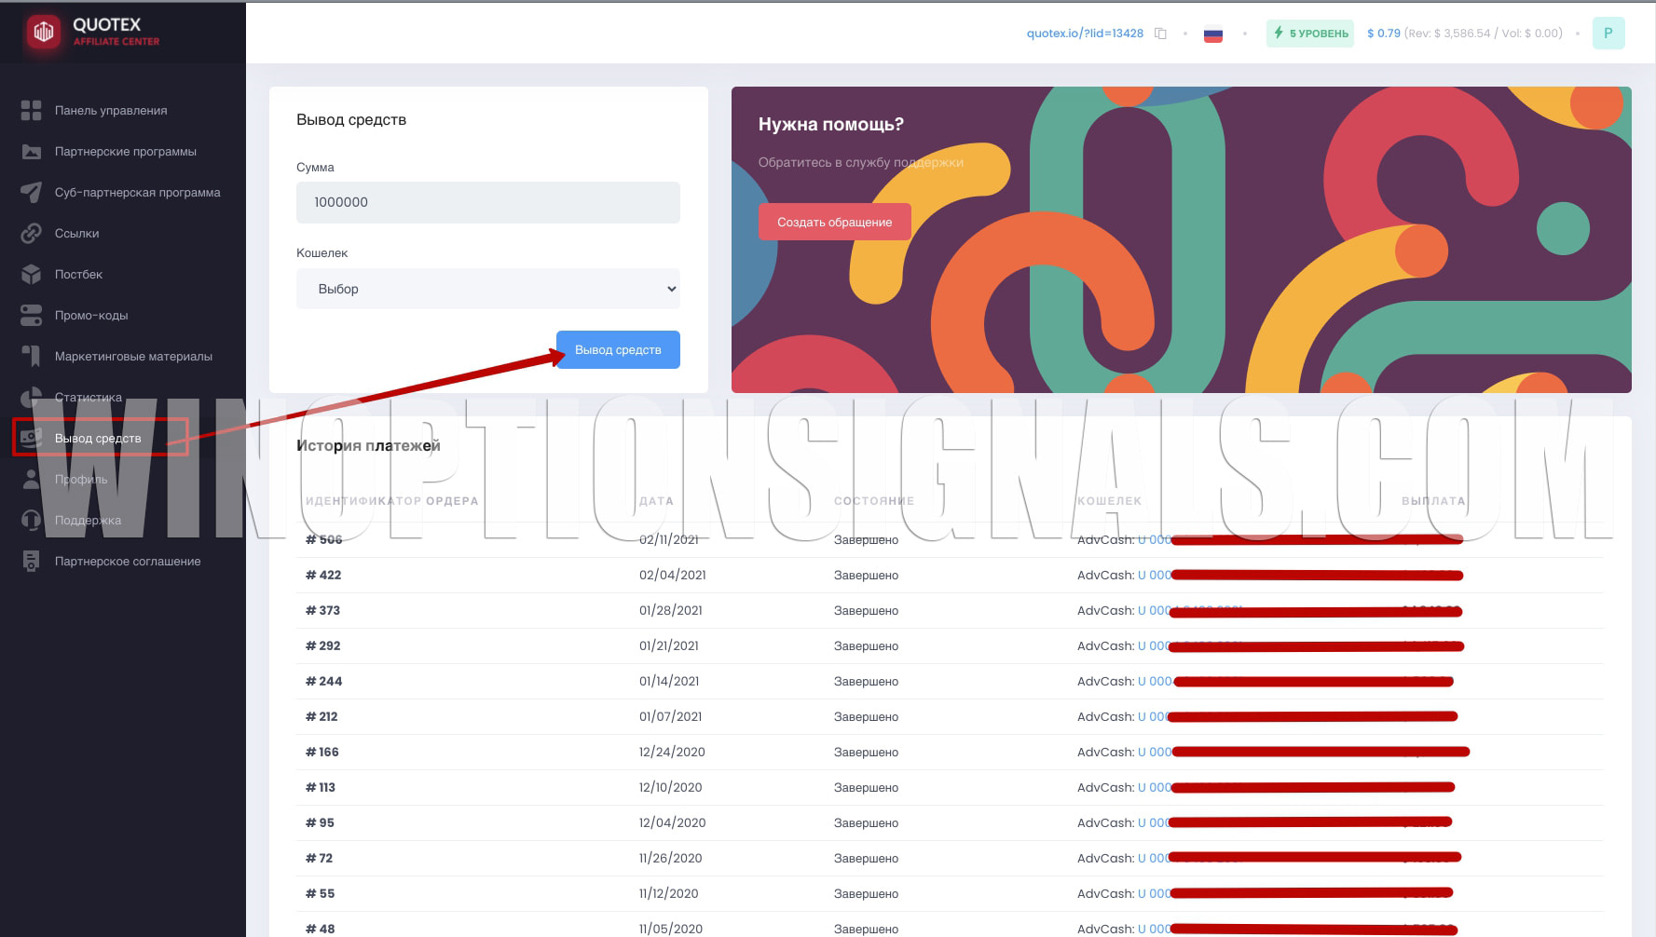The width and height of the screenshot is (1656, 937).
Task: Click the quotex.io referral link
Action: [x=1084, y=34]
